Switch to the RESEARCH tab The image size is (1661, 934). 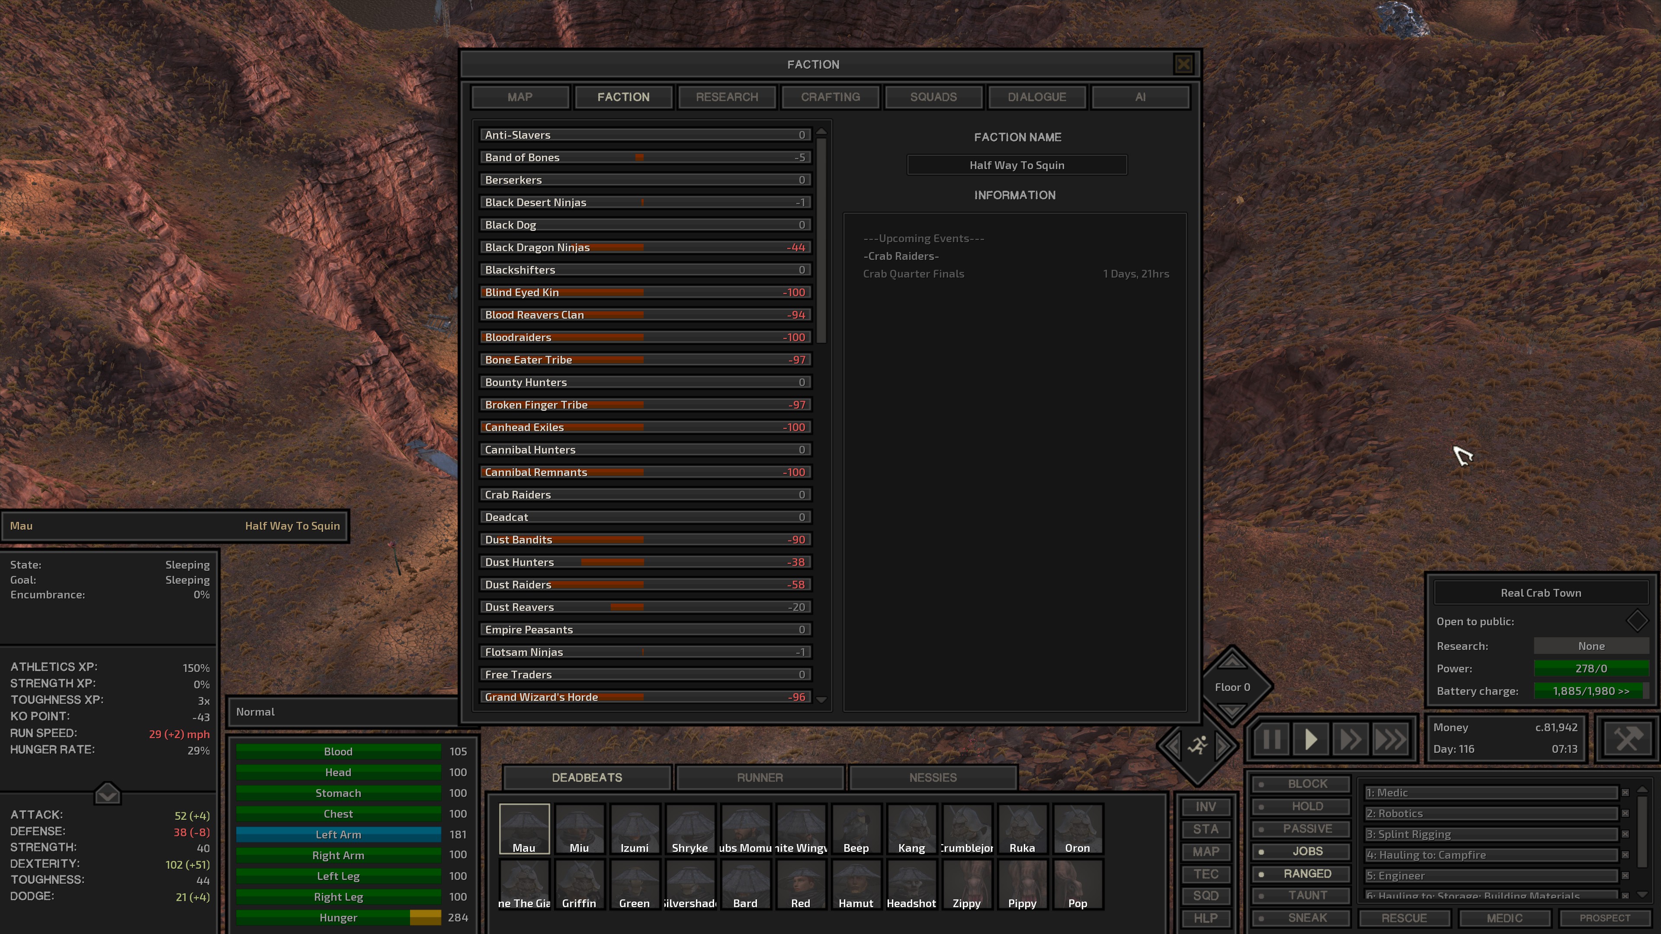pos(727,97)
